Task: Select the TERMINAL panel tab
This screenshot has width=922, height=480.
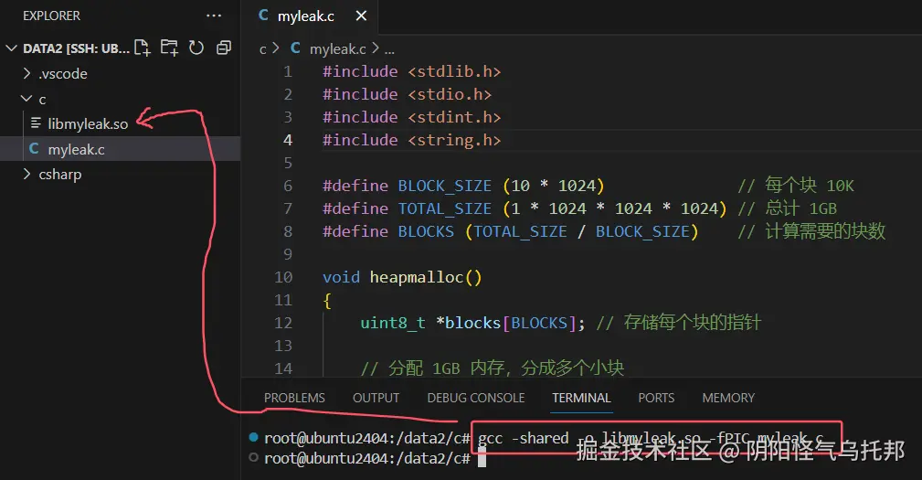Action: pos(581,399)
